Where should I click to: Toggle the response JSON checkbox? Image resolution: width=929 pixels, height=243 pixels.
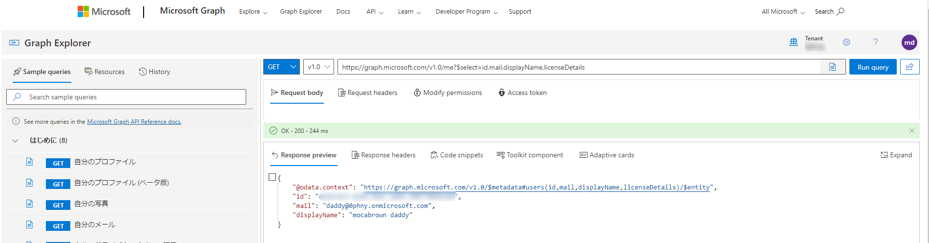273,177
